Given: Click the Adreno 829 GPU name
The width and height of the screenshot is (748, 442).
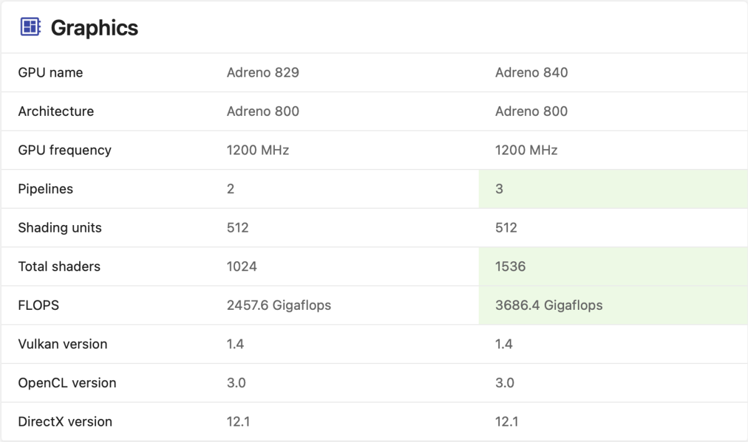Looking at the screenshot, I should click(263, 72).
